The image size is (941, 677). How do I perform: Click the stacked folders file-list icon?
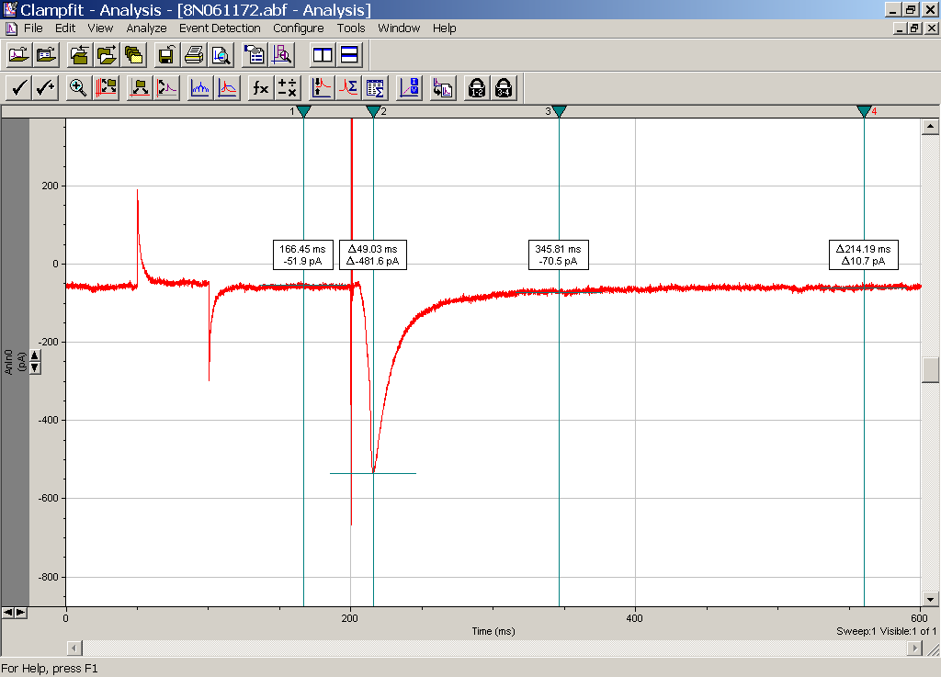pyautogui.click(x=133, y=55)
